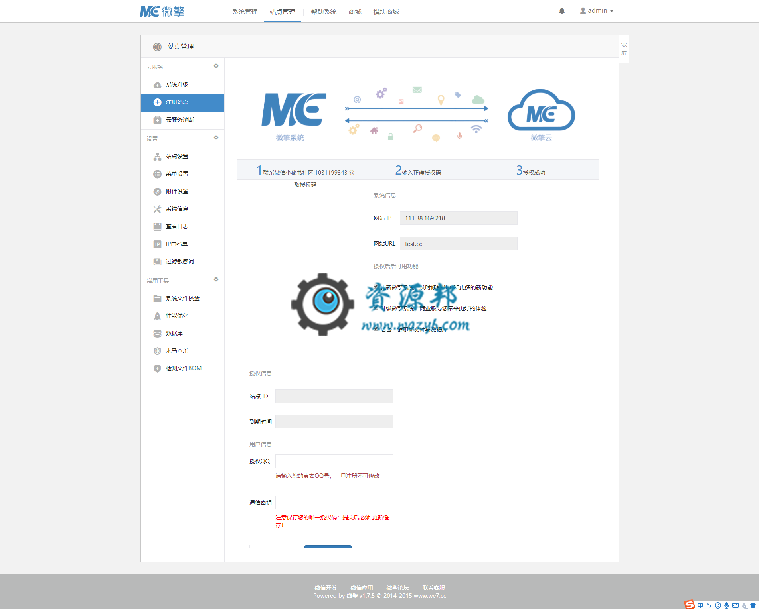Click the 站点 ID field

tap(334, 396)
